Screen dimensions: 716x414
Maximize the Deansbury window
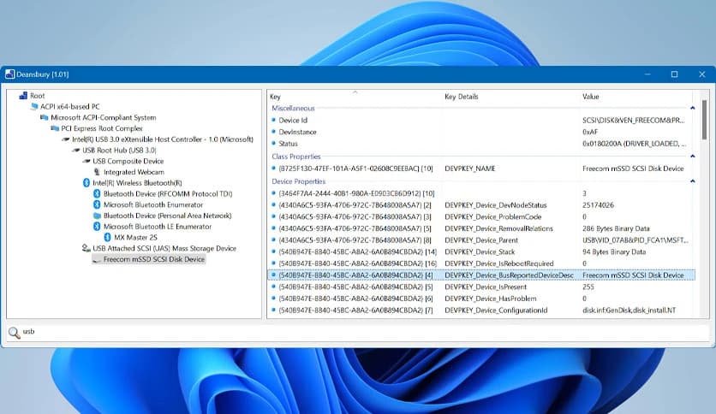[x=674, y=74]
